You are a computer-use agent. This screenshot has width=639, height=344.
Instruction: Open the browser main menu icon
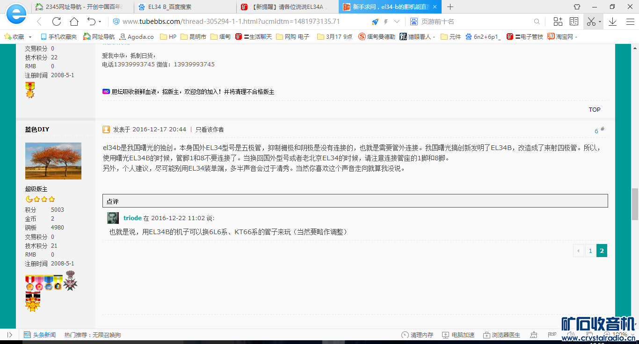coord(630,21)
